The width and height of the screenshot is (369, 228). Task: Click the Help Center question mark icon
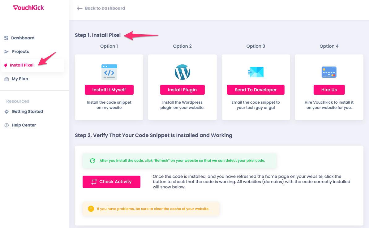coord(6,125)
